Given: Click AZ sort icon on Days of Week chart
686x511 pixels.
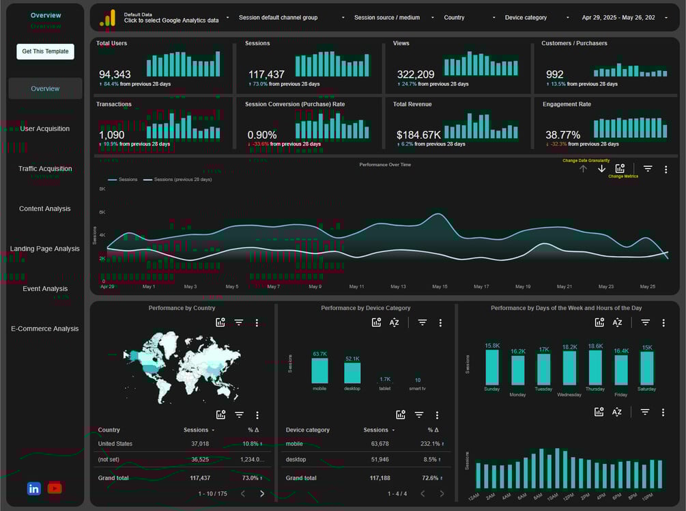Looking at the screenshot, I should [617, 322].
